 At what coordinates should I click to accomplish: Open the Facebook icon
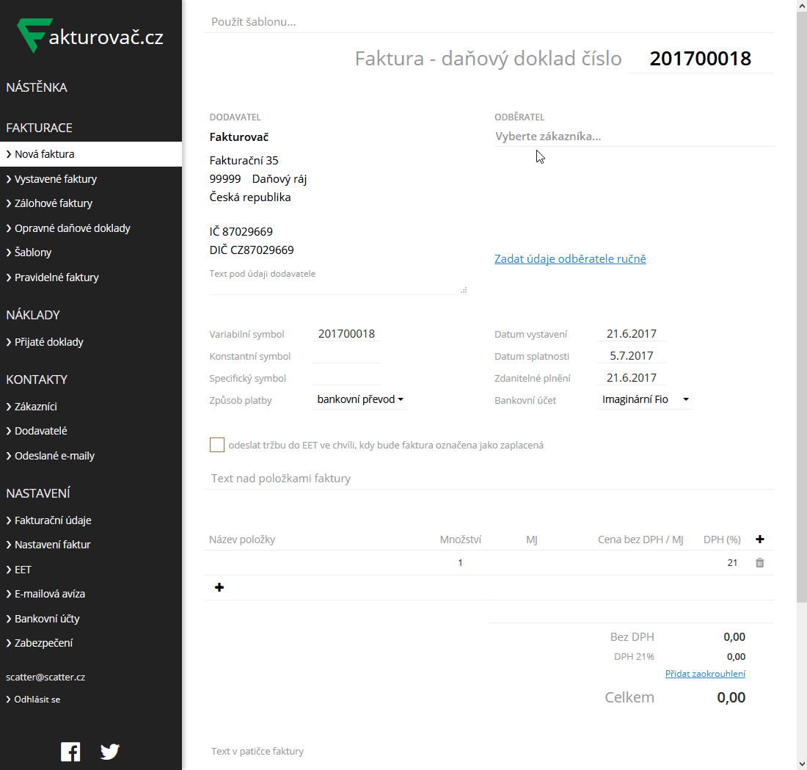[70, 751]
